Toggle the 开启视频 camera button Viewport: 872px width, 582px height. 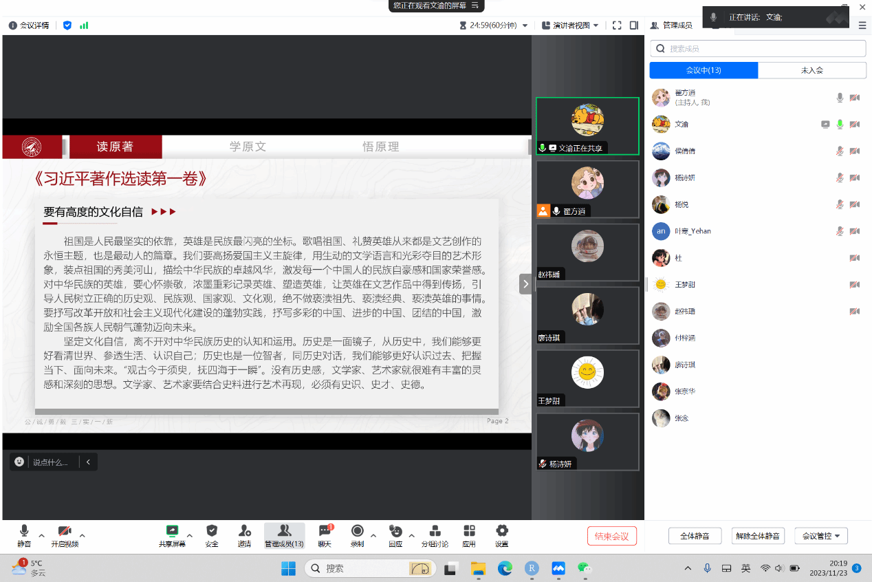(x=64, y=531)
